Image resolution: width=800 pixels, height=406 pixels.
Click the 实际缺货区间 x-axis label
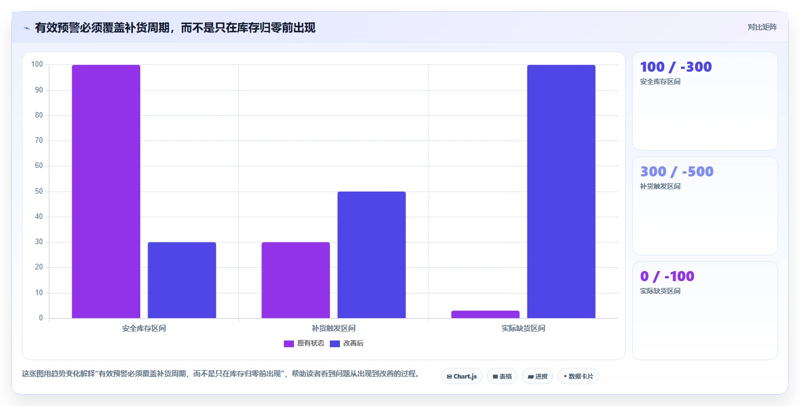523,328
